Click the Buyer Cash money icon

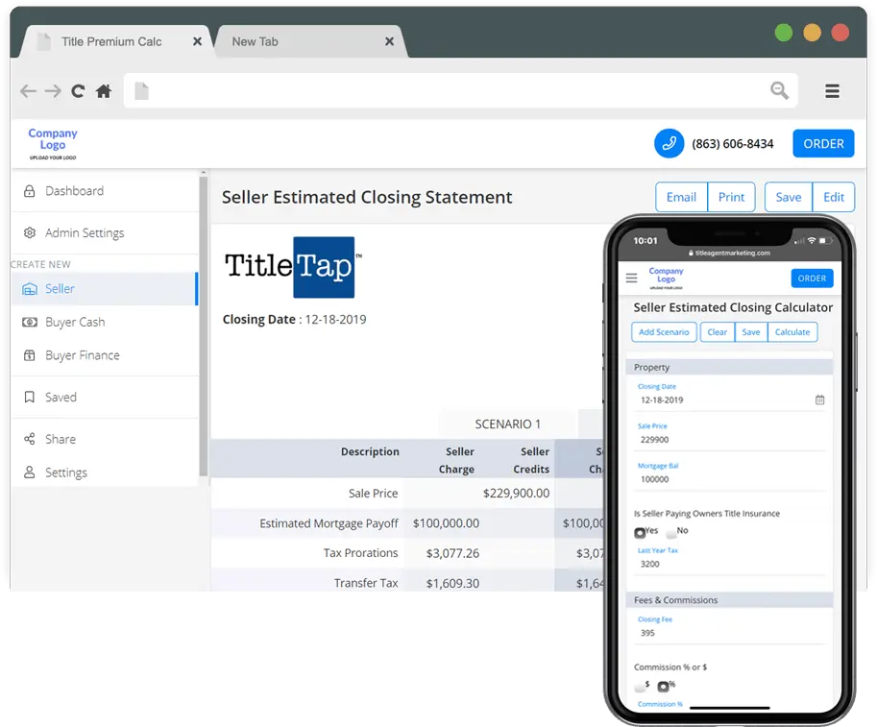click(30, 322)
